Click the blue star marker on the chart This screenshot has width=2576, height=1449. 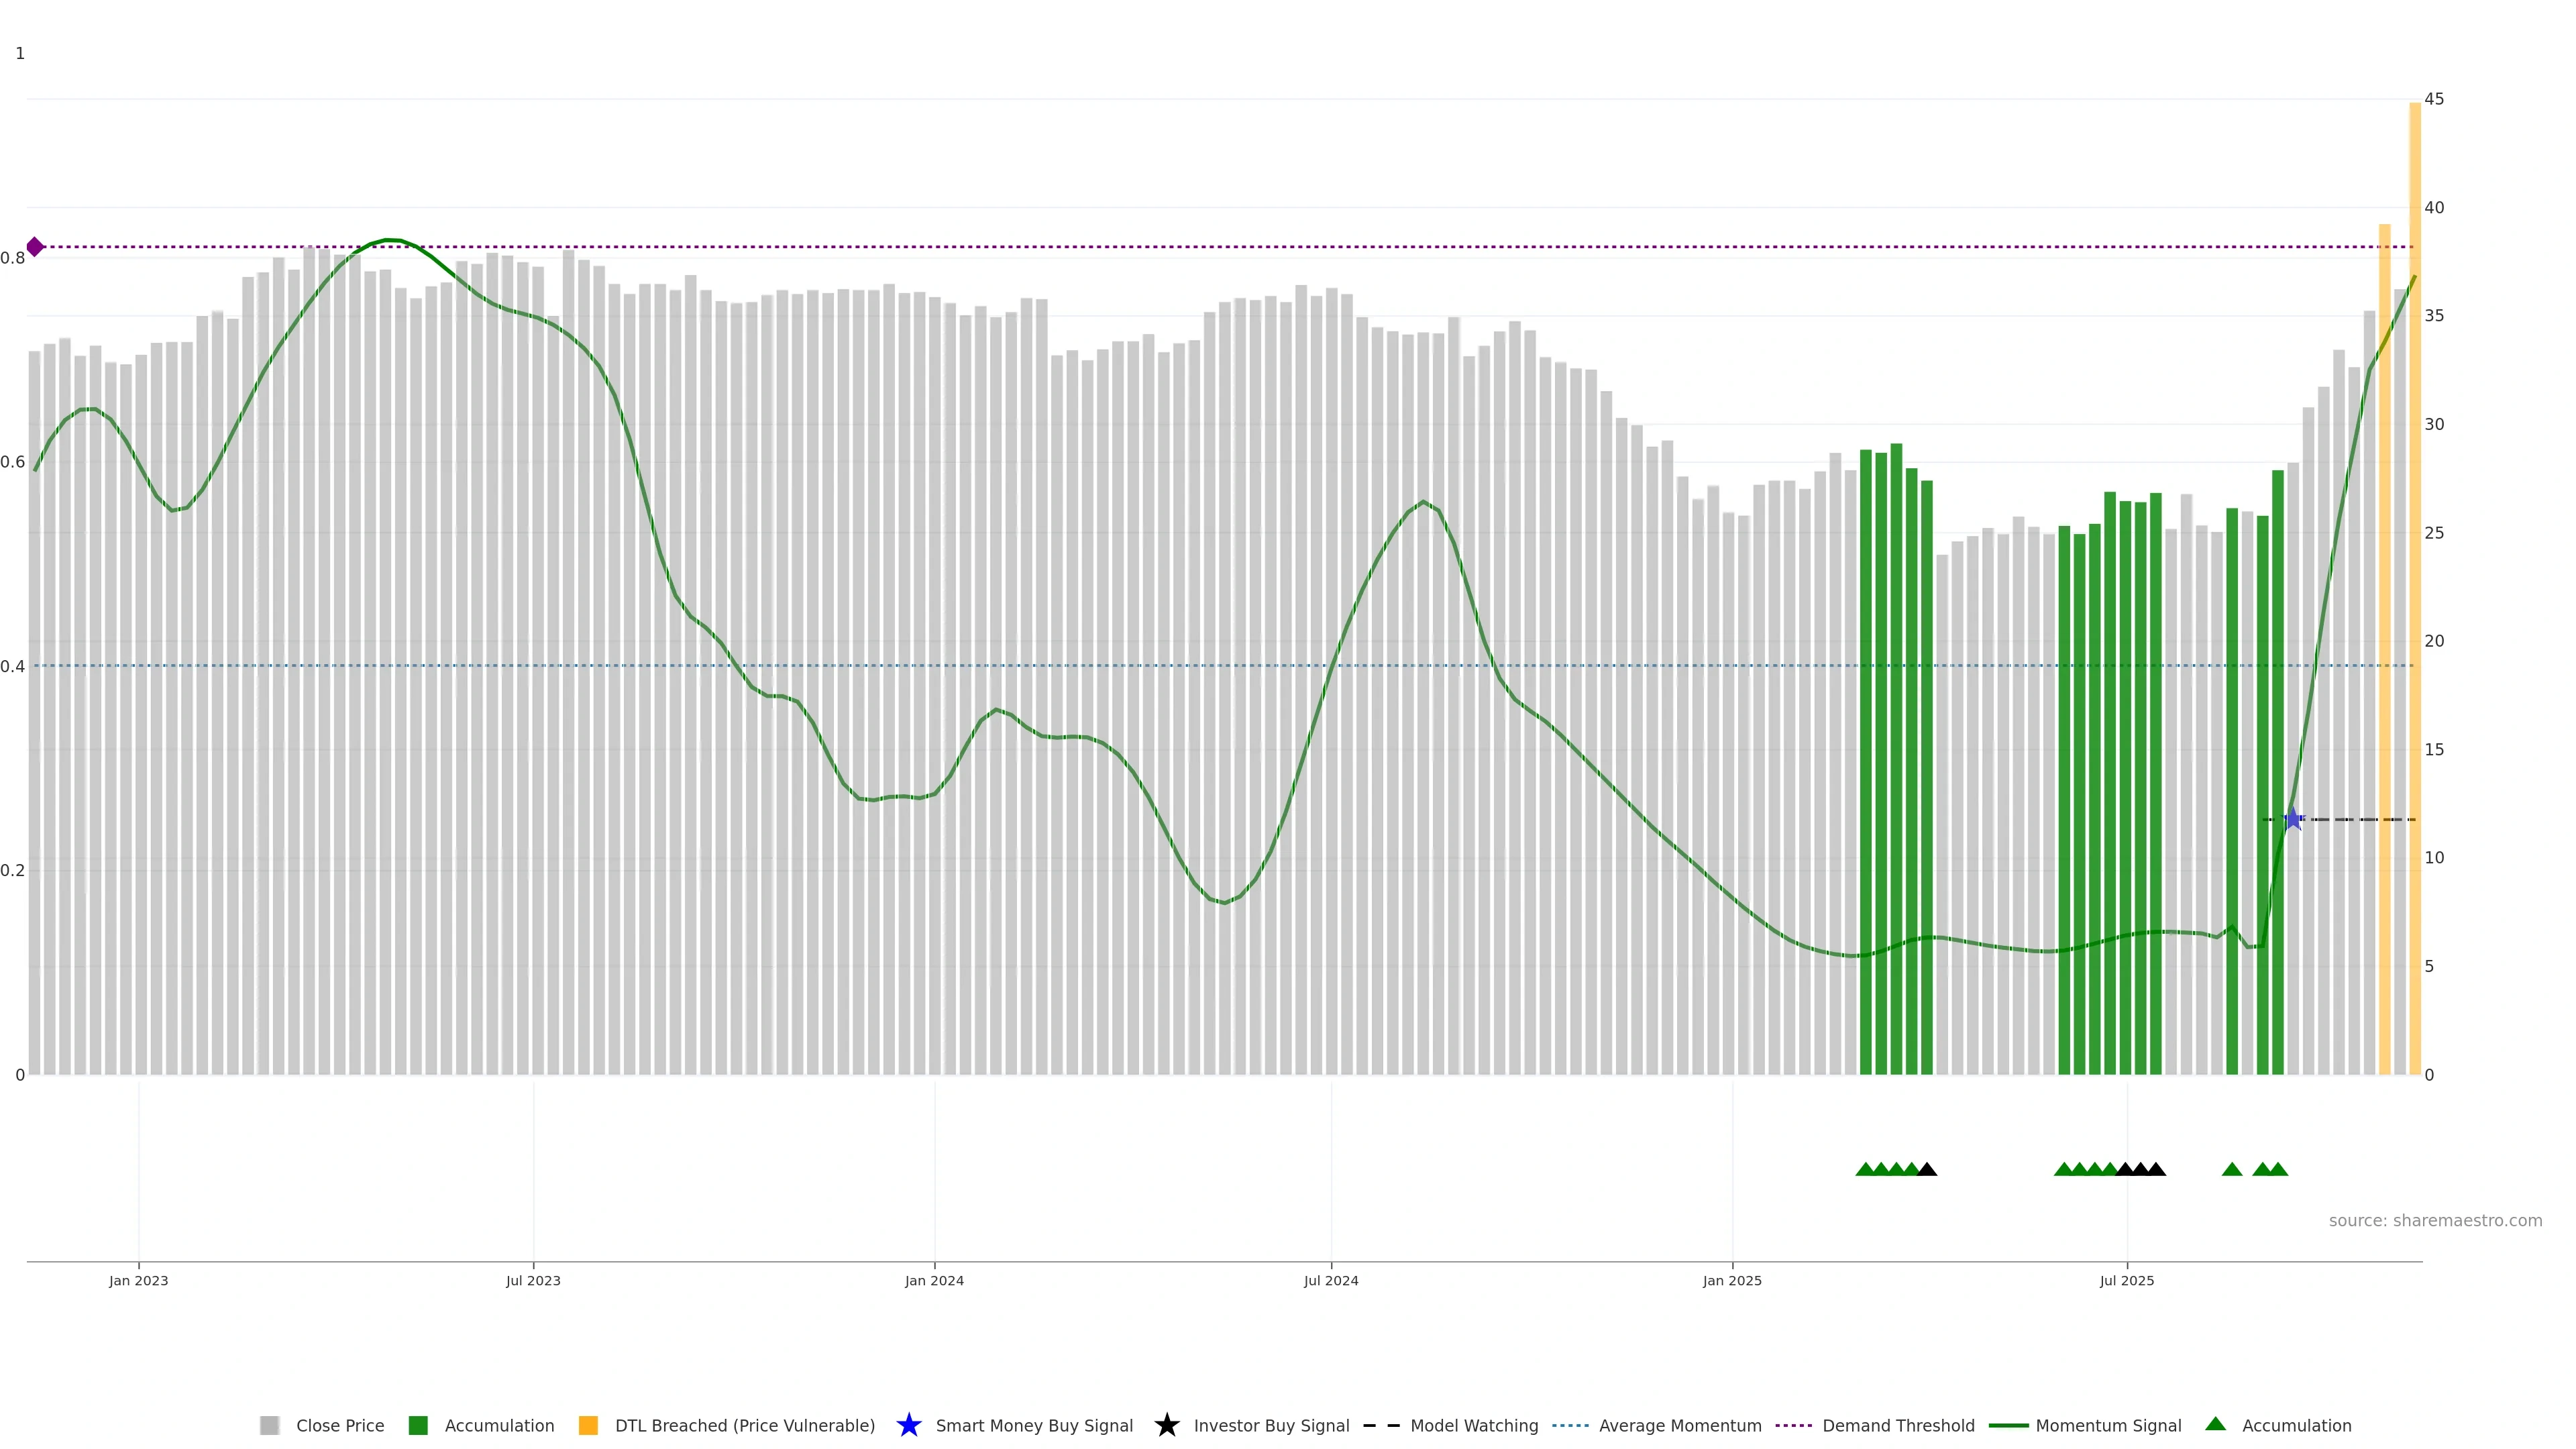pyautogui.click(x=2293, y=819)
